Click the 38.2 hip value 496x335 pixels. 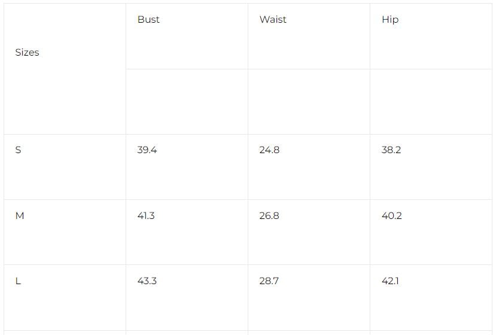coord(391,150)
